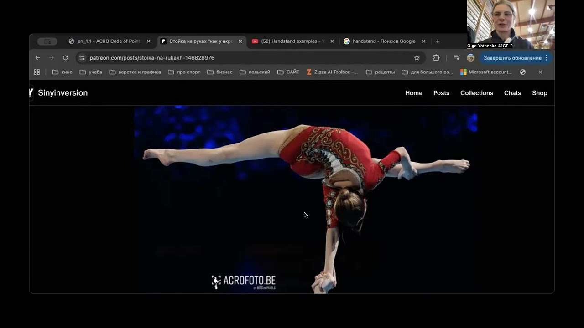The width and height of the screenshot is (584, 328).
Task: Switch to handstand Поиск в Google tab
Action: click(x=384, y=41)
